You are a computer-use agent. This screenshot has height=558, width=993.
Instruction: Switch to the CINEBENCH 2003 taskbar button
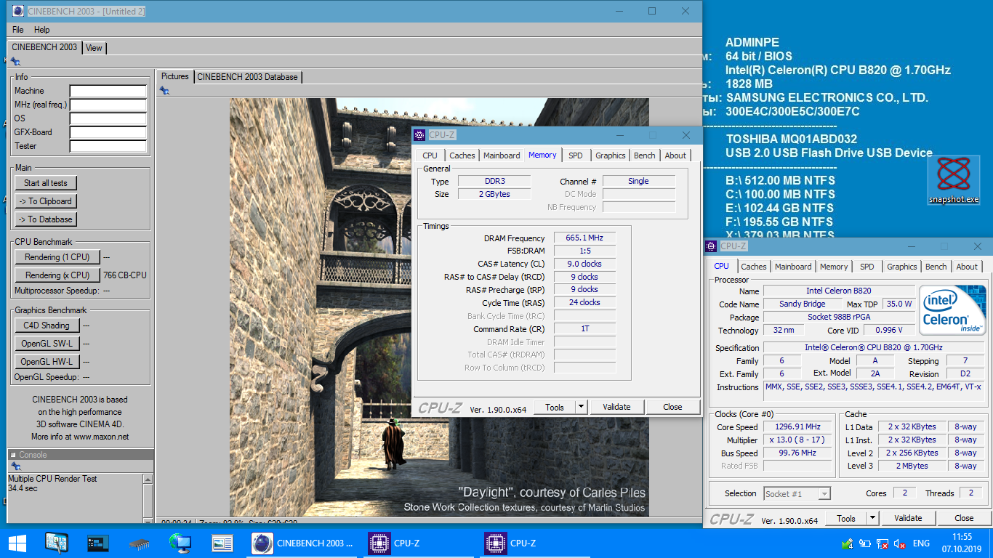302,543
